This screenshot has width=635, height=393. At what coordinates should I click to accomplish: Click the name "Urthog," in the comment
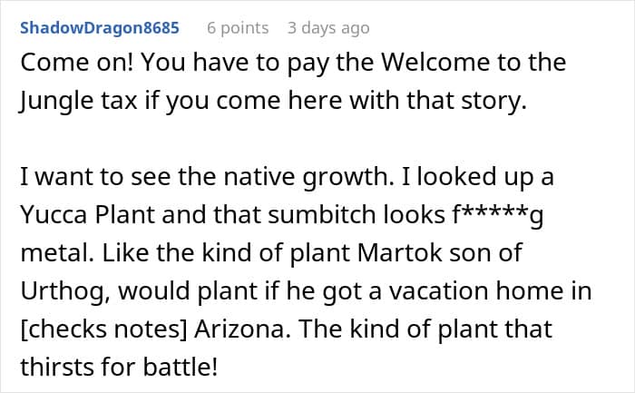point(64,291)
